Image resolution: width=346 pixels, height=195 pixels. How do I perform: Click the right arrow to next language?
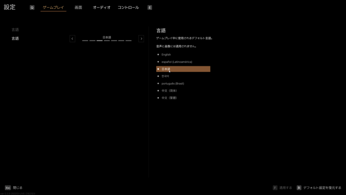141,39
